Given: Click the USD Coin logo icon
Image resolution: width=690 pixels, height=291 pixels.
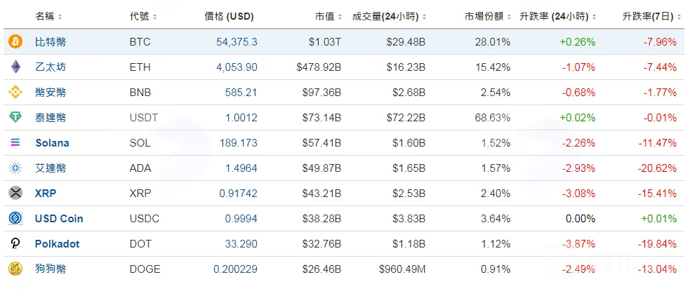Looking at the screenshot, I should point(15,218).
